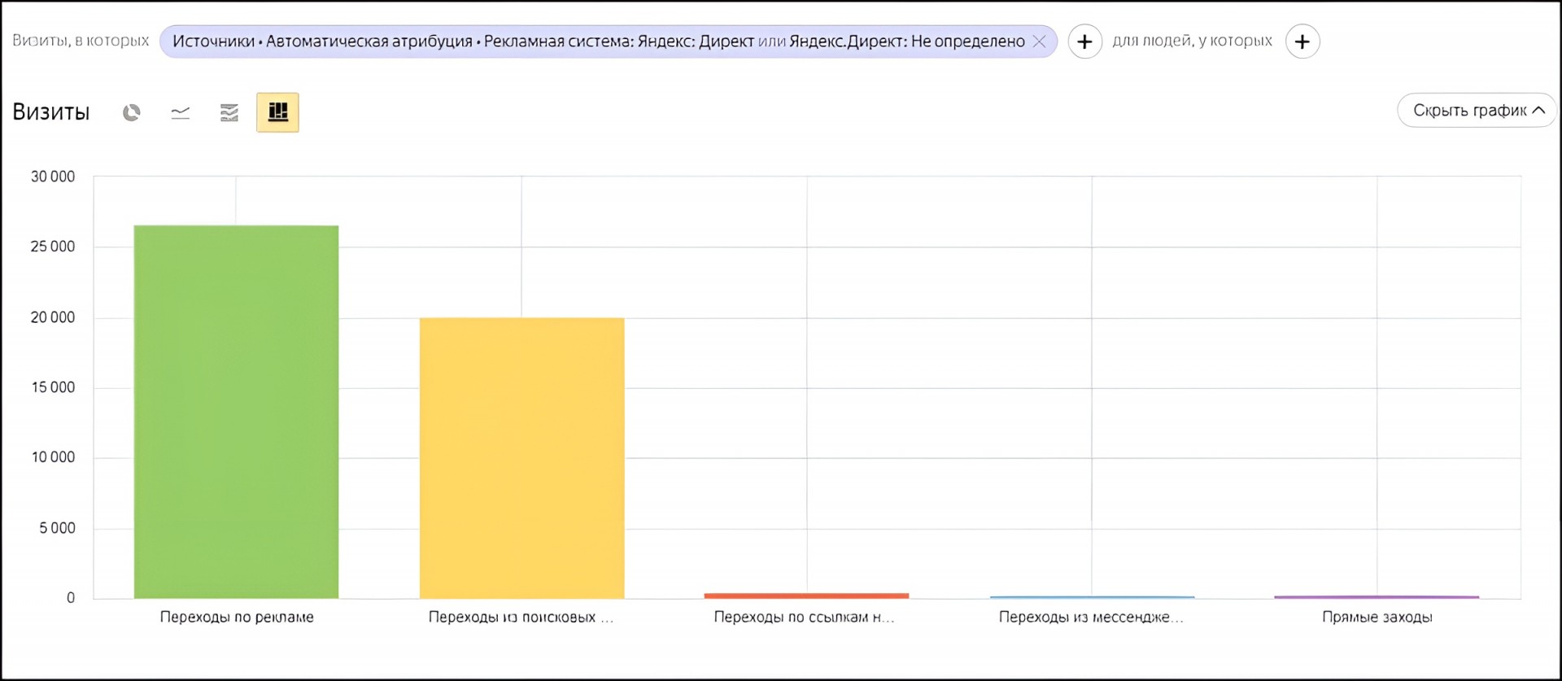
Task: Select the thin blue messenger visits bar
Action: coord(1092,597)
